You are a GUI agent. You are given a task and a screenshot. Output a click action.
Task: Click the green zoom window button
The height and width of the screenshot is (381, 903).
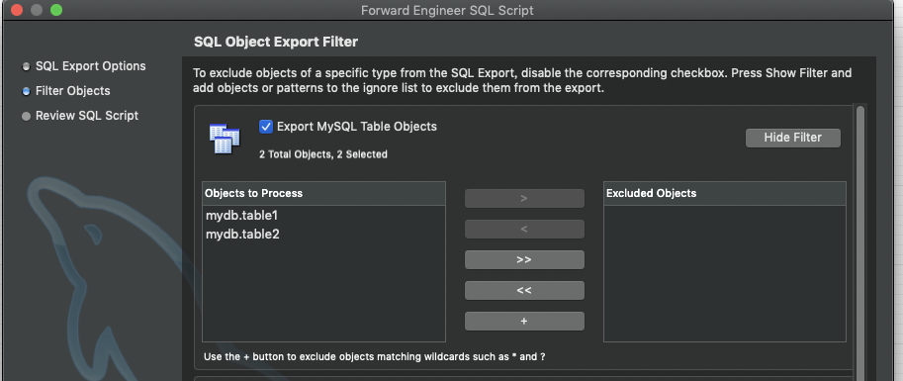[55, 10]
